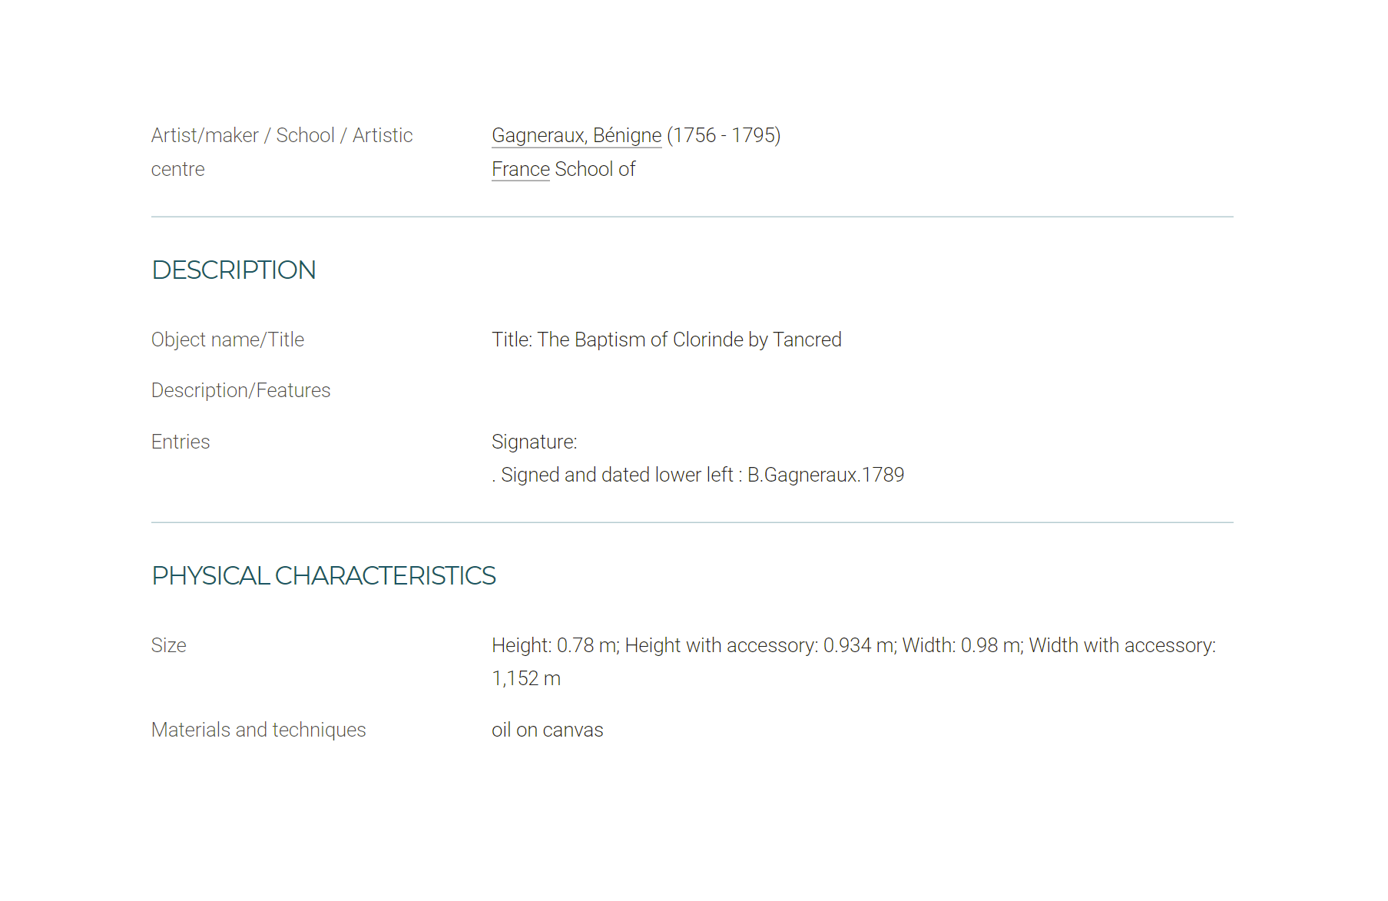Click the signed and dated B.Gagneraux.1789 line
This screenshot has width=1388, height=901.
click(x=698, y=475)
